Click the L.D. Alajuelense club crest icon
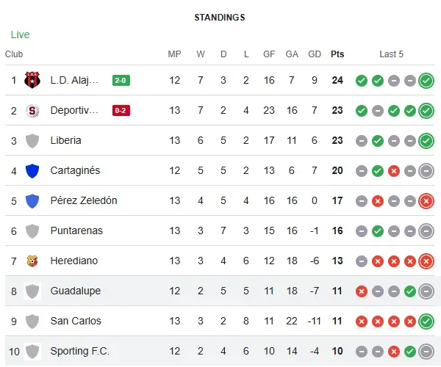 point(32,80)
